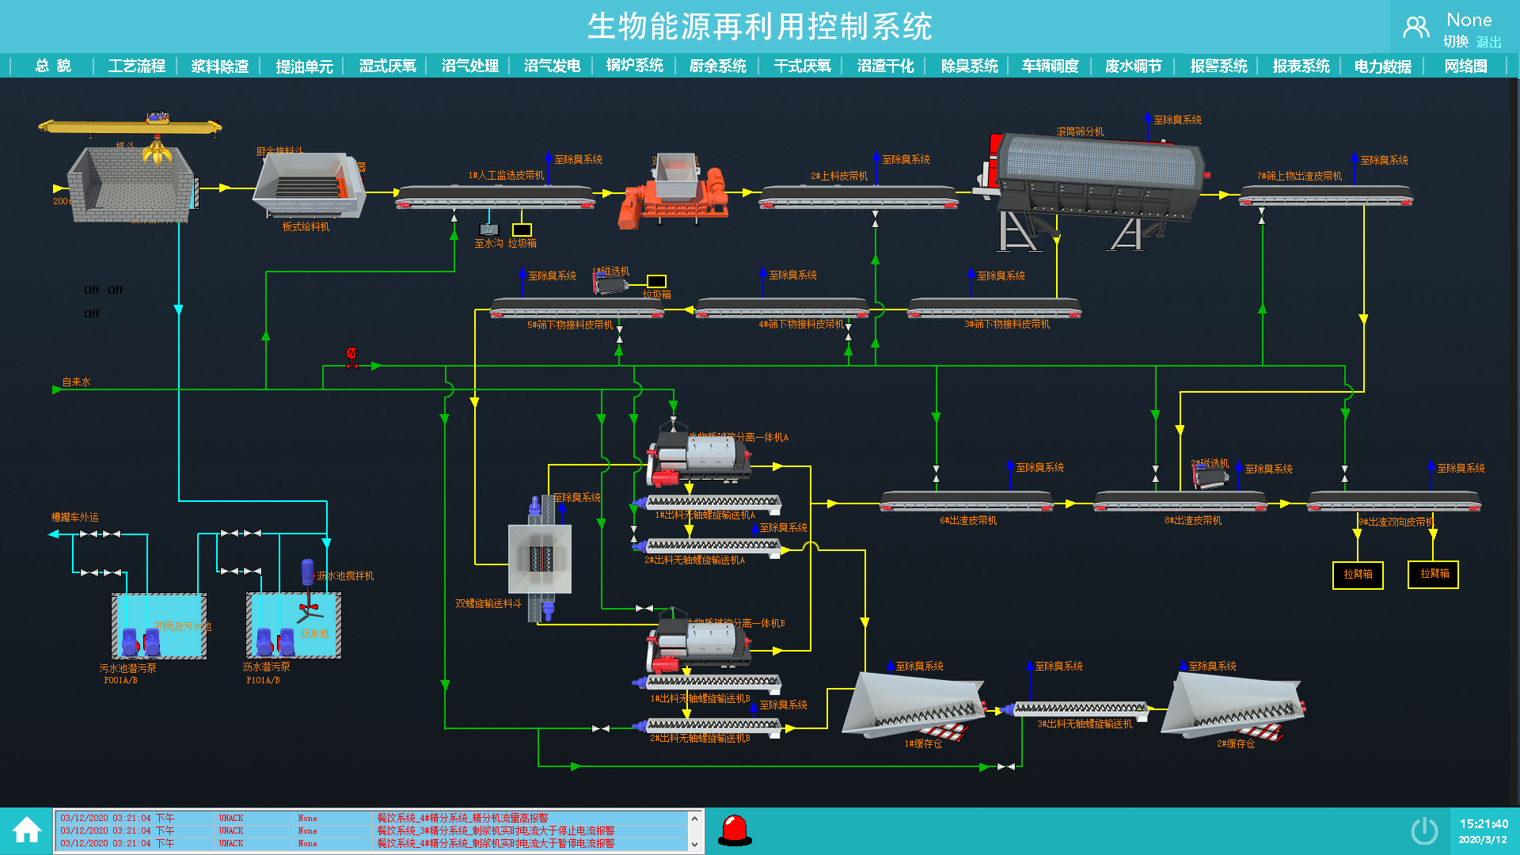This screenshot has height=855, width=1520.
Task: Click the home icon
Action: (x=26, y=830)
